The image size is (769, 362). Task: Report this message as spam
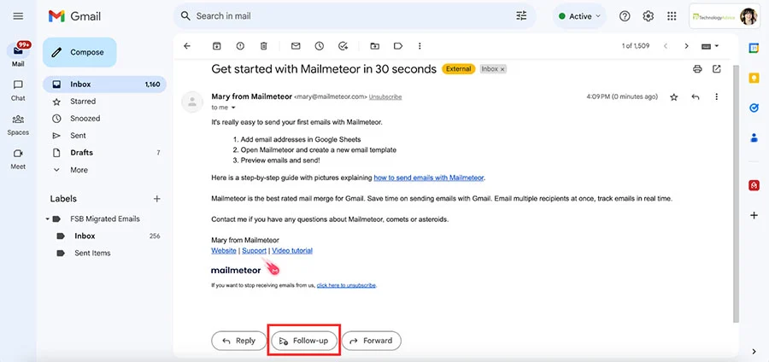[x=240, y=46]
